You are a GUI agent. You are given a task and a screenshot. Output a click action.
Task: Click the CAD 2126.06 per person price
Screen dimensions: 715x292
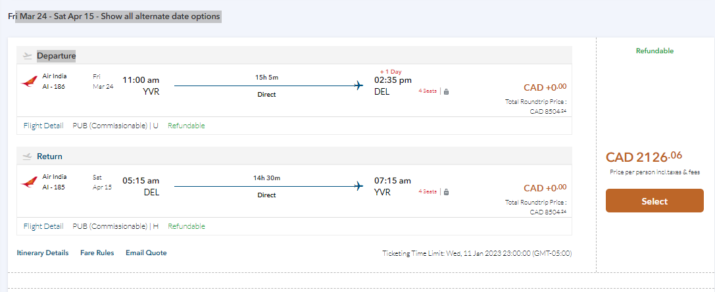click(x=644, y=157)
